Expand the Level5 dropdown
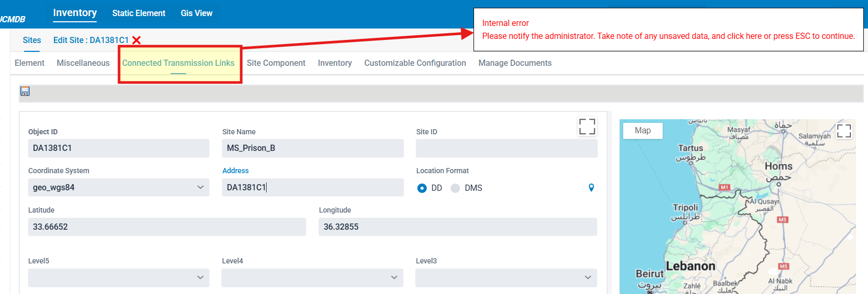The image size is (868, 294). click(x=119, y=278)
